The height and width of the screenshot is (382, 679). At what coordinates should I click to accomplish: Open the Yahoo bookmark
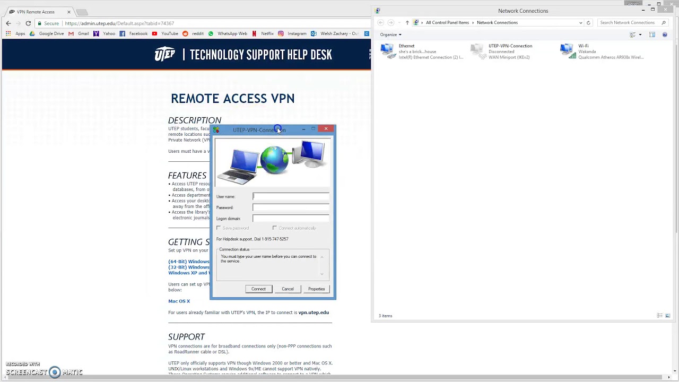point(104,33)
